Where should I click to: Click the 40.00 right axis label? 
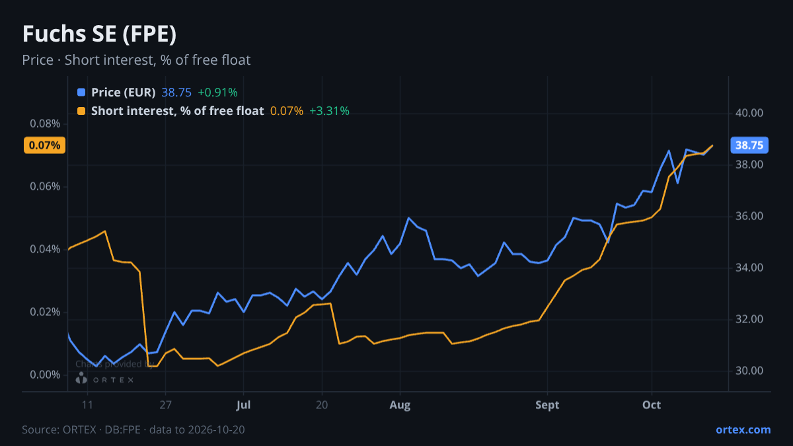[x=749, y=113]
